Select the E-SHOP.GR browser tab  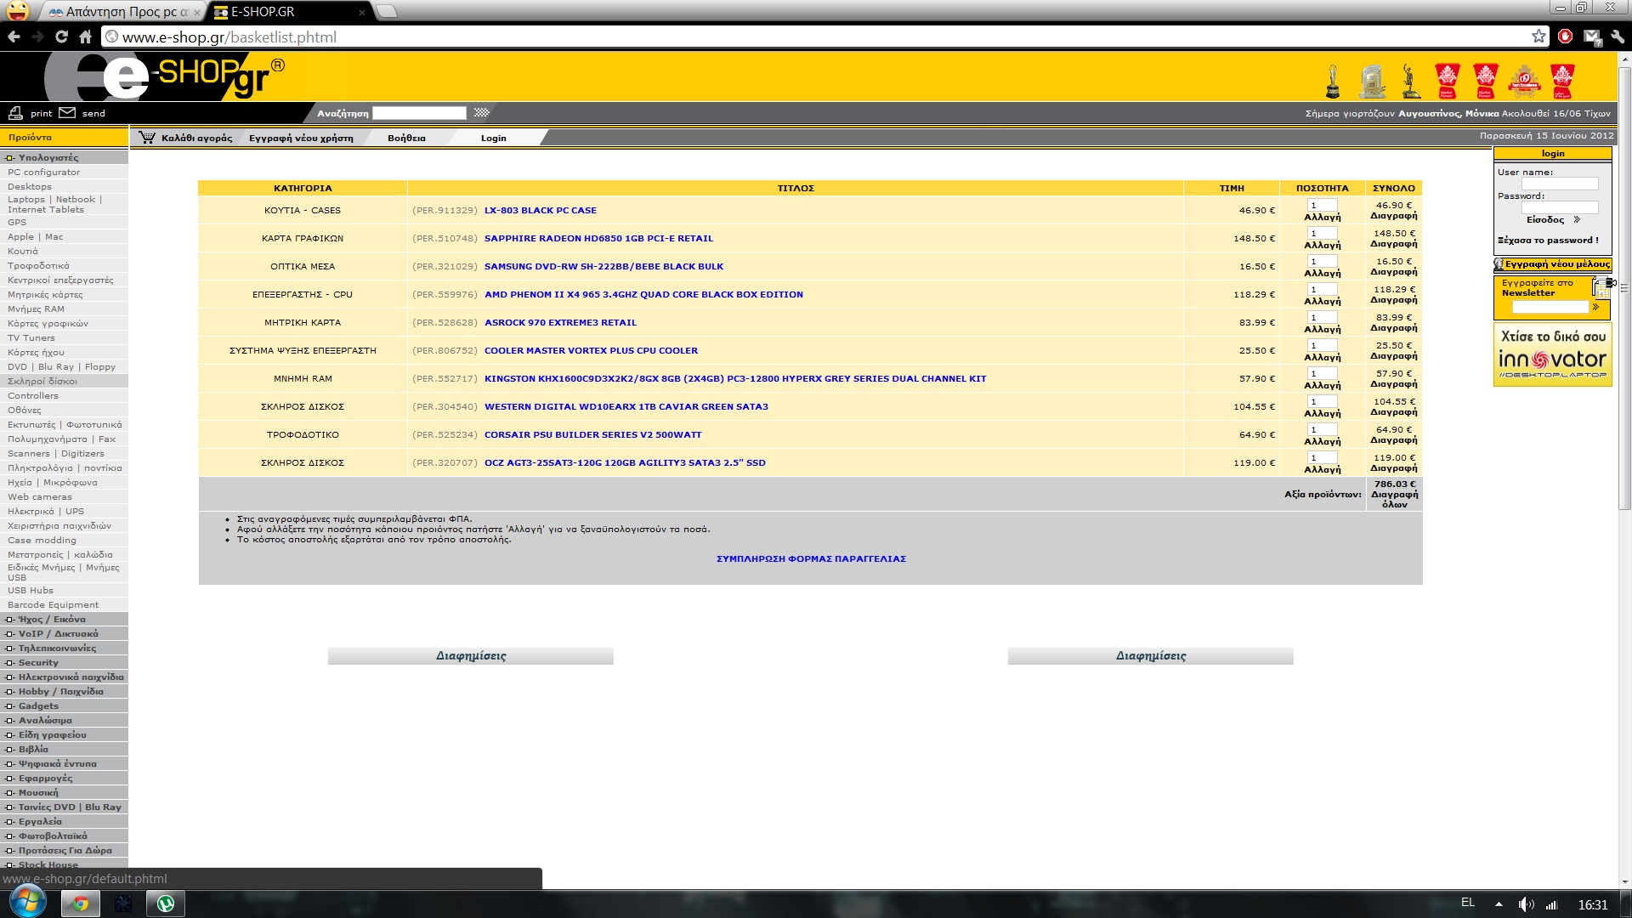coord(289,12)
